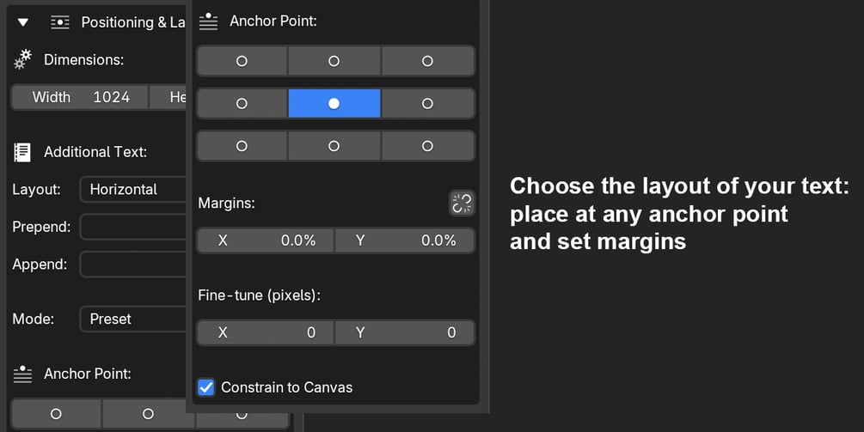Select the bottom-right anchor point in popup
The image size is (864, 432).
coord(427,146)
